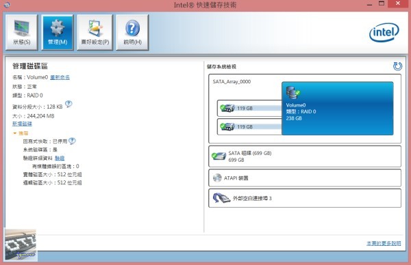Click the rename link next to Volume0
Viewport: 411px width, 265px height.
tap(60, 77)
